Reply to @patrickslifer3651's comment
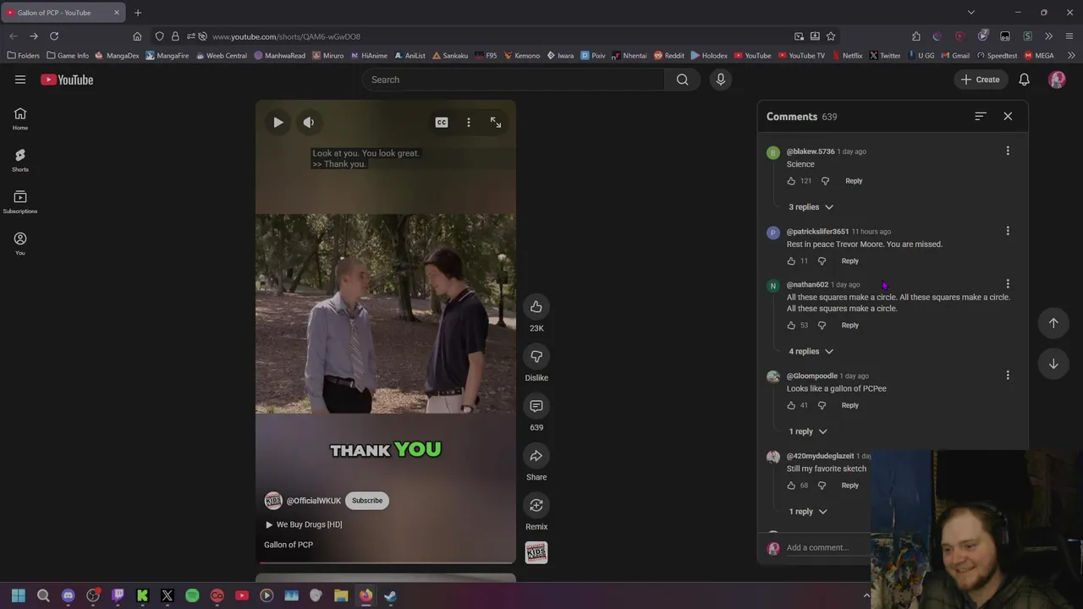The image size is (1083, 609). coord(849,261)
